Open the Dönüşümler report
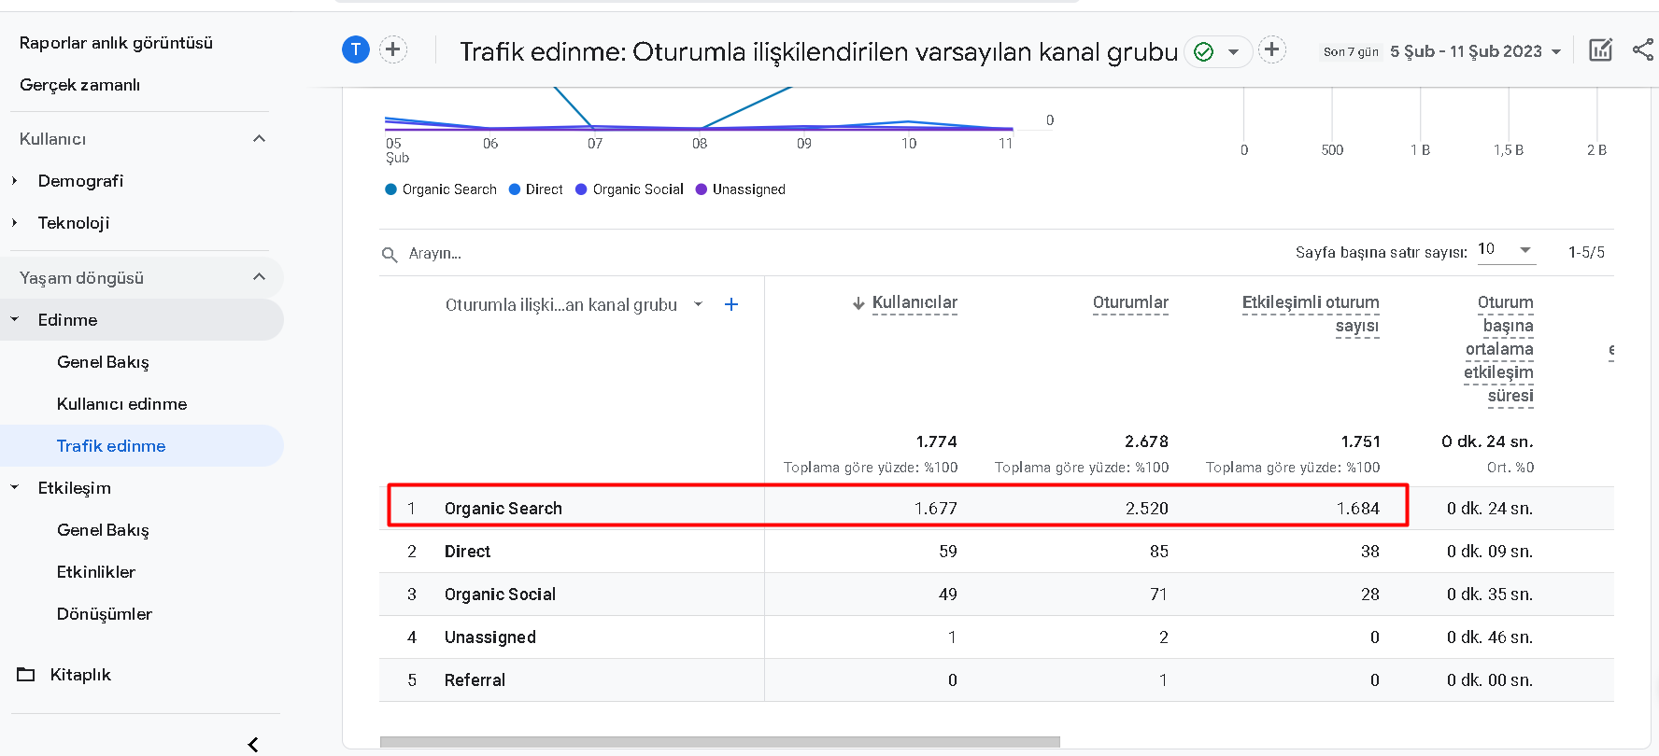This screenshot has width=1659, height=756. point(104,614)
